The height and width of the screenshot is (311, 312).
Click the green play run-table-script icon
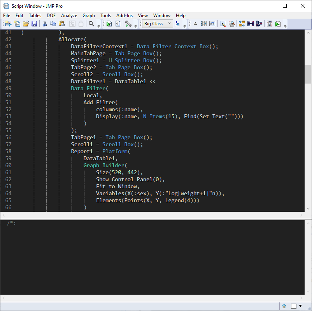[278, 24]
